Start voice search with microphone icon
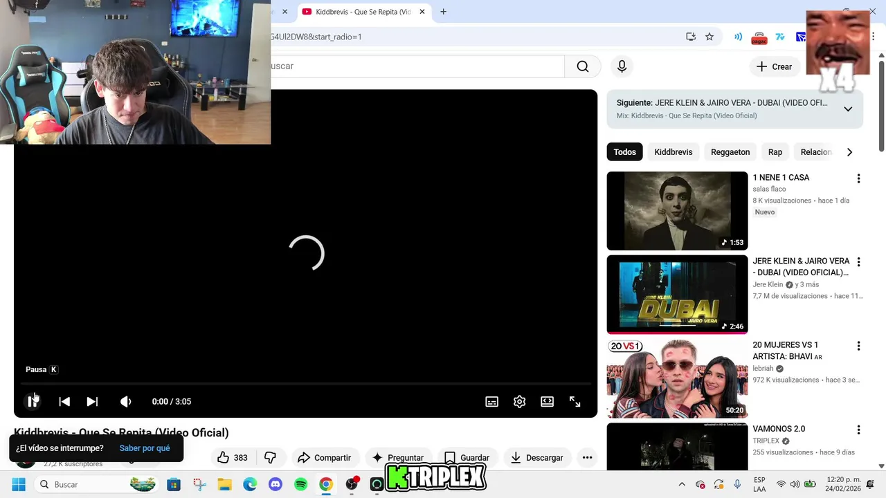Image resolution: width=886 pixels, height=498 pixels. [x=622, y=66]
